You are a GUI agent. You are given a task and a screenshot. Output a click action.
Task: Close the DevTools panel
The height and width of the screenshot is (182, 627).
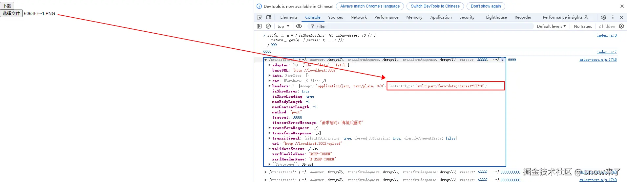(621, 17)
